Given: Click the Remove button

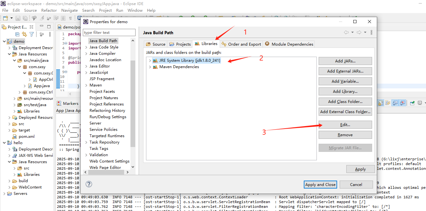Looking at the screenshot, I should click(345, 135).
